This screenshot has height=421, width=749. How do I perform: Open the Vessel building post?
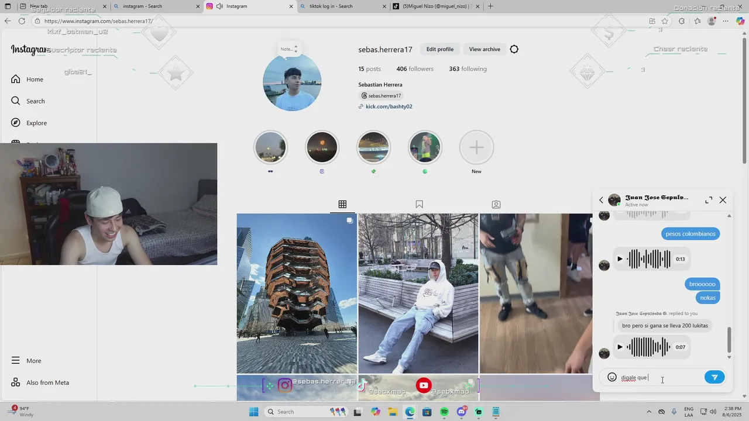tap(297, 294)
